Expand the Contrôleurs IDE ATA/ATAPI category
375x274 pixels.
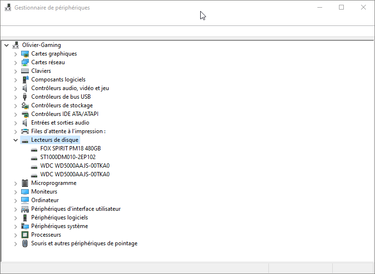[15, 114]
